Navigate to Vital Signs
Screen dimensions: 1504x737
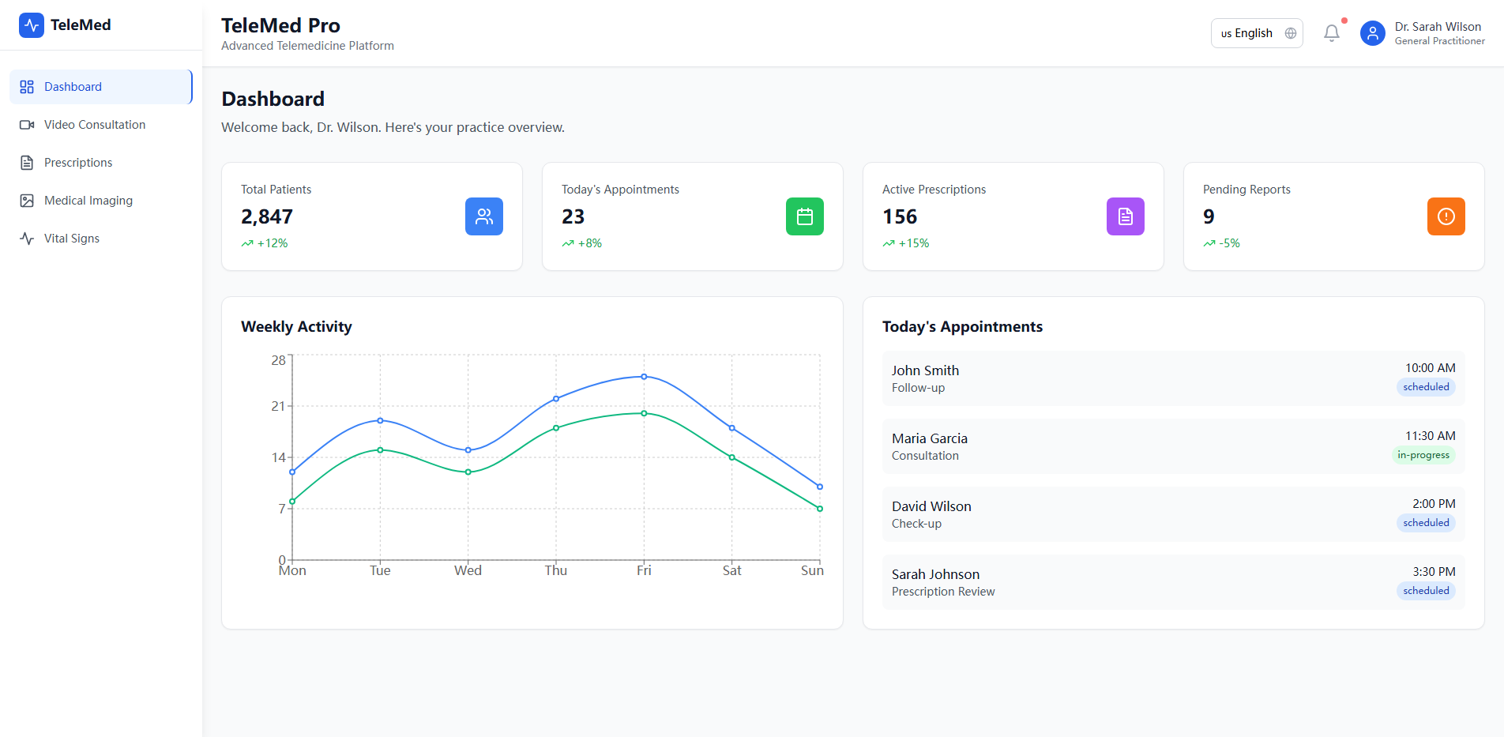[x=72, y=239]
